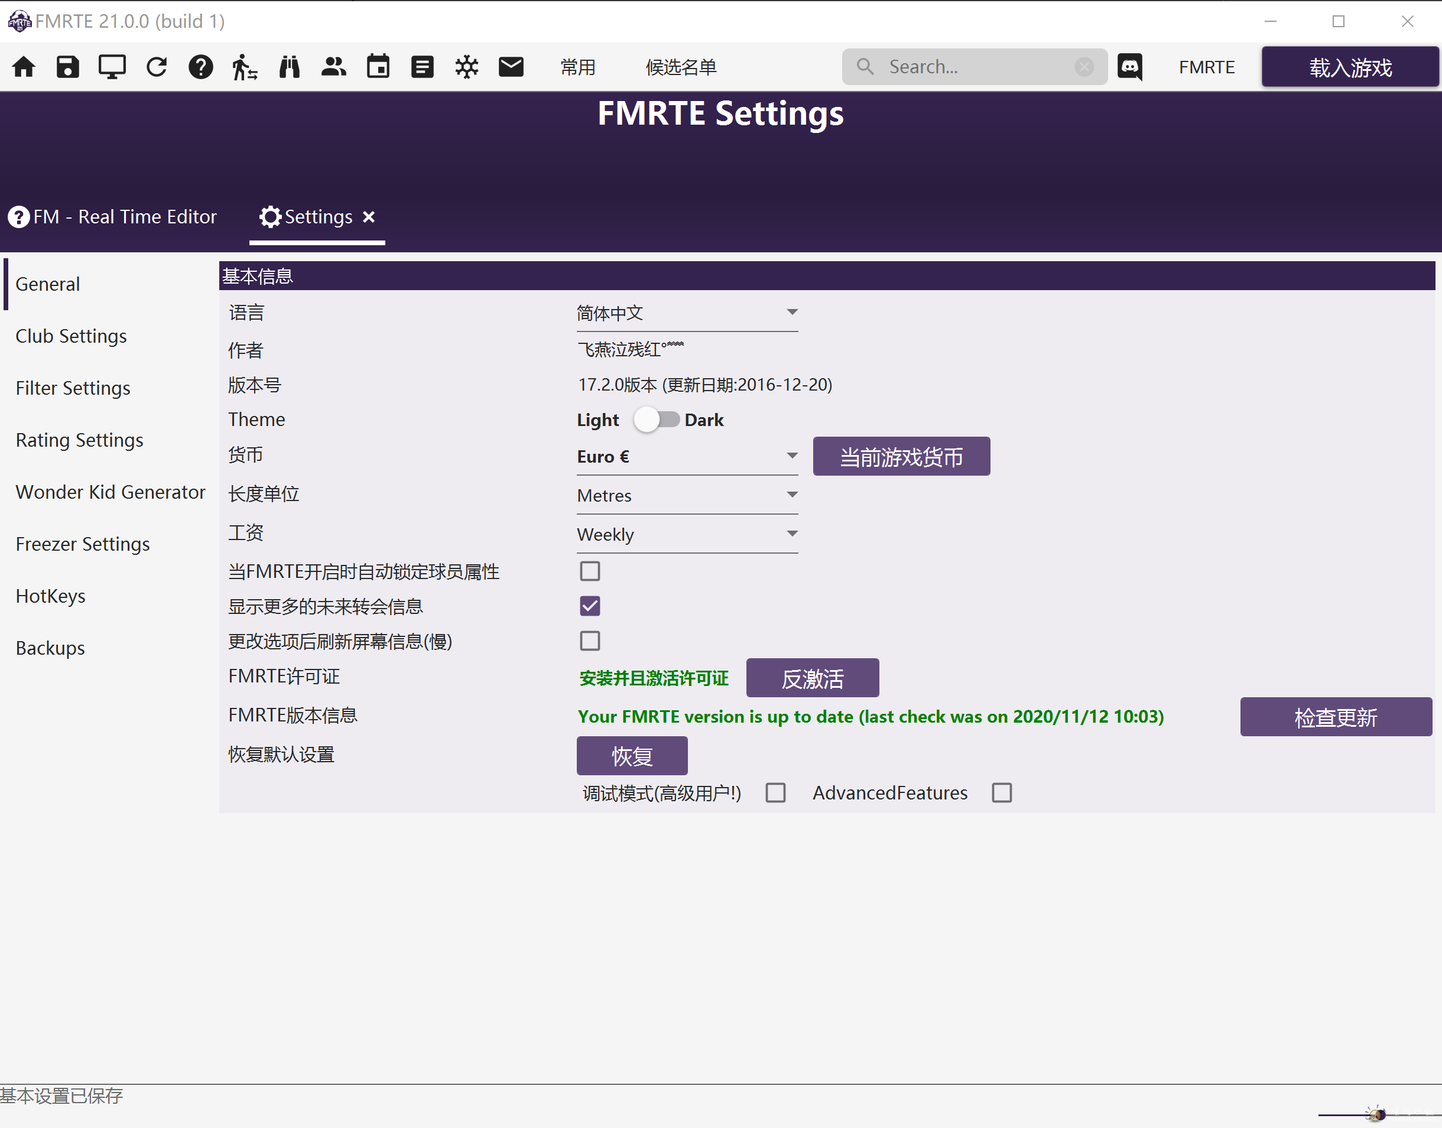The height and width of the screenshot is (1128, 1442).
Task: Open the 候选名单 shortlist menu
Action: (x=681, y=67)
